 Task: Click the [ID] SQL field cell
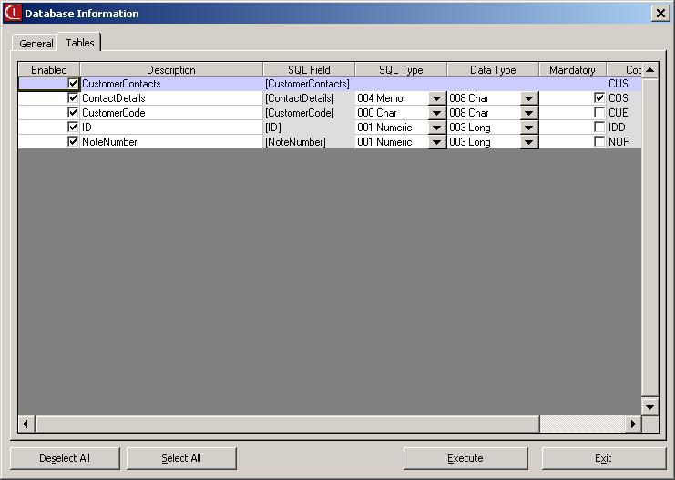pyautogui.click(x=309, y=128)
